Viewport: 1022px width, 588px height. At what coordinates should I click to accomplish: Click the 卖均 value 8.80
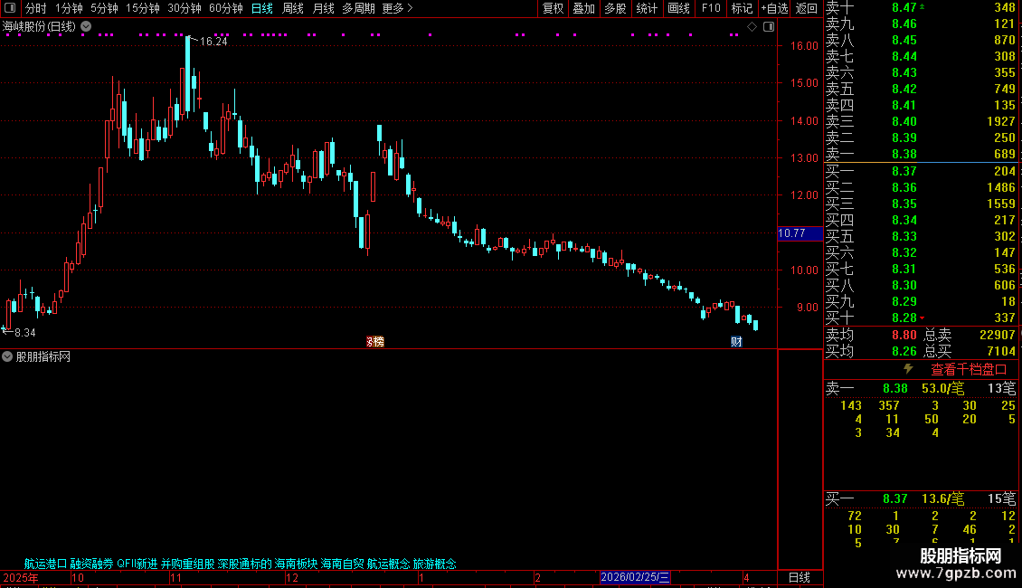(904, 335)
